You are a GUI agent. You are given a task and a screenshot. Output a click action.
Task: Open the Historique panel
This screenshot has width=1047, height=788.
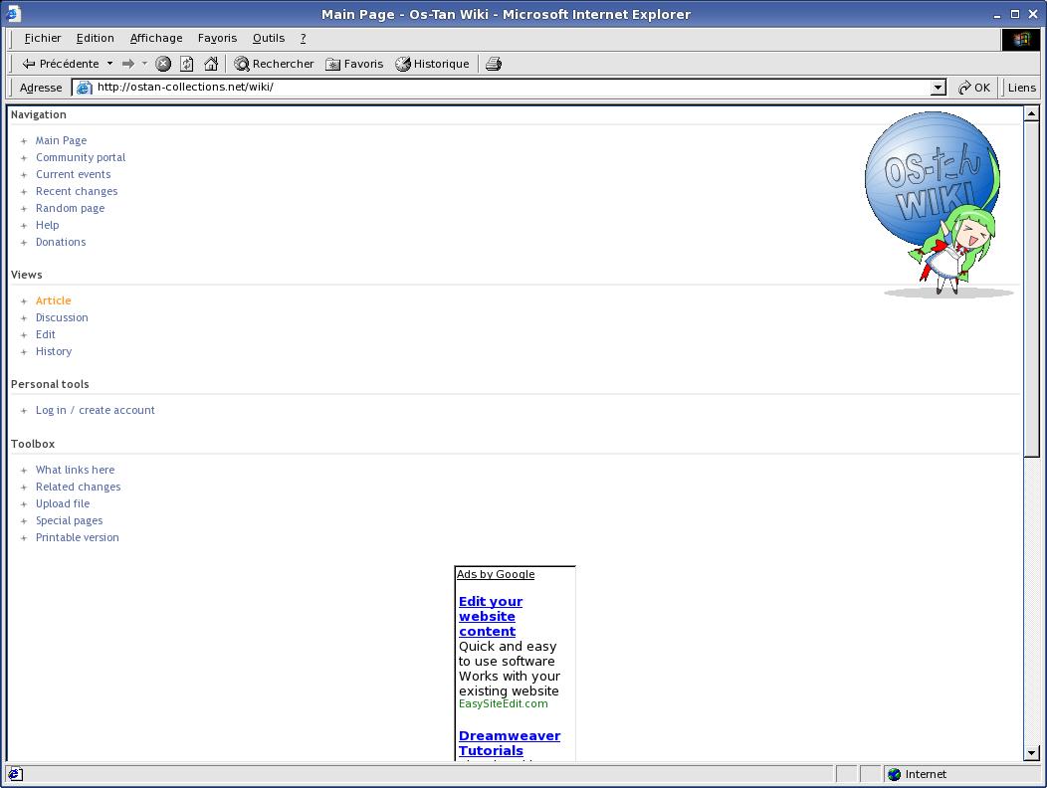tap(432, 64)
